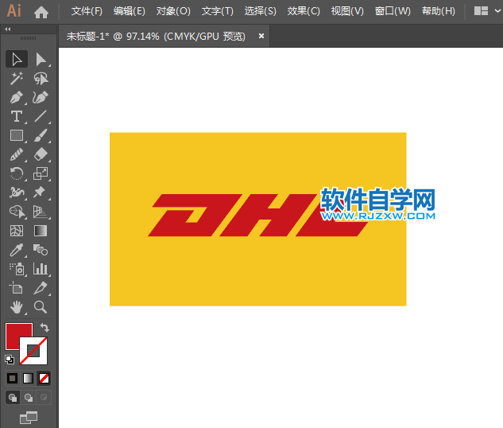
Task: Set paint type to Gradient
Action: pyautogui.click(x=28, y=378)
